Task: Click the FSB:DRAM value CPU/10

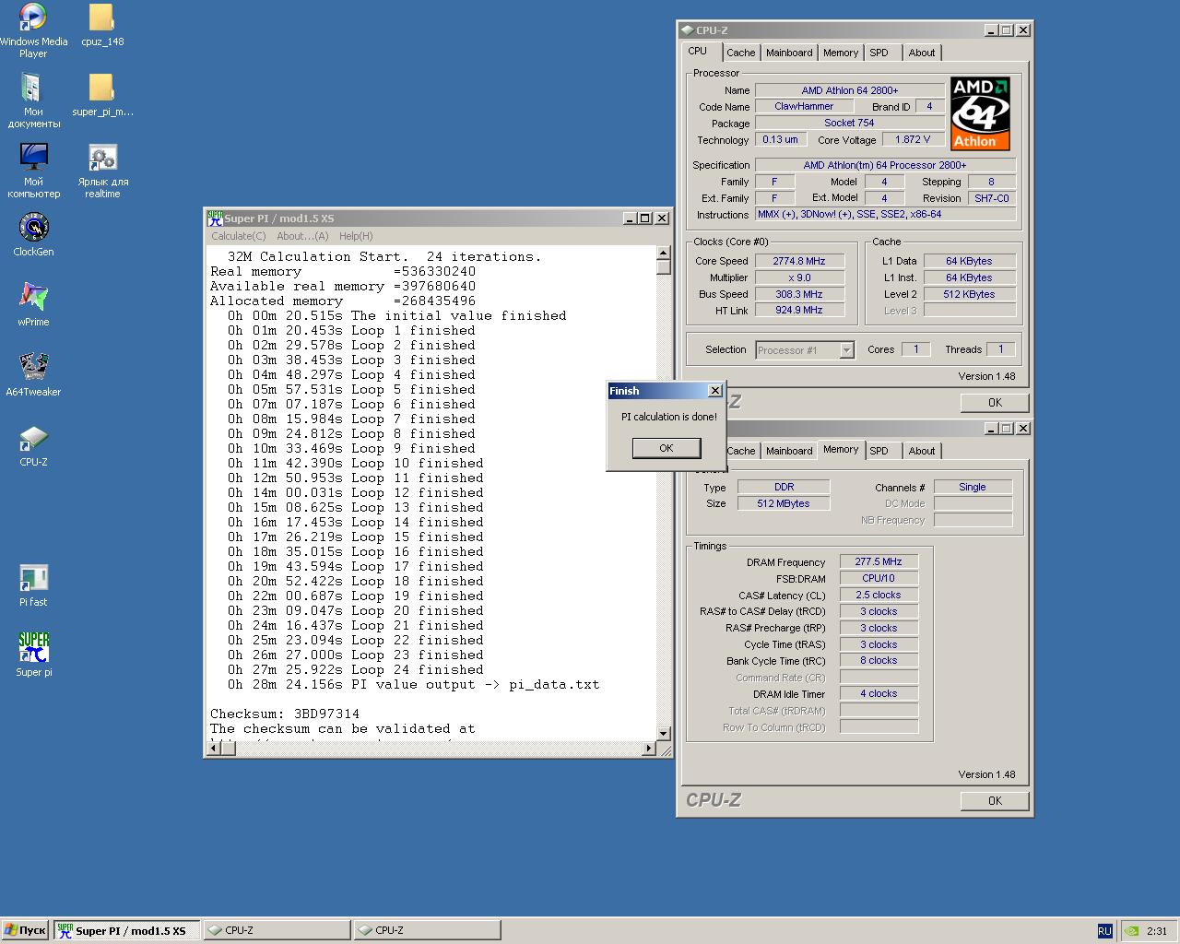Action: [x=879, y=578]
